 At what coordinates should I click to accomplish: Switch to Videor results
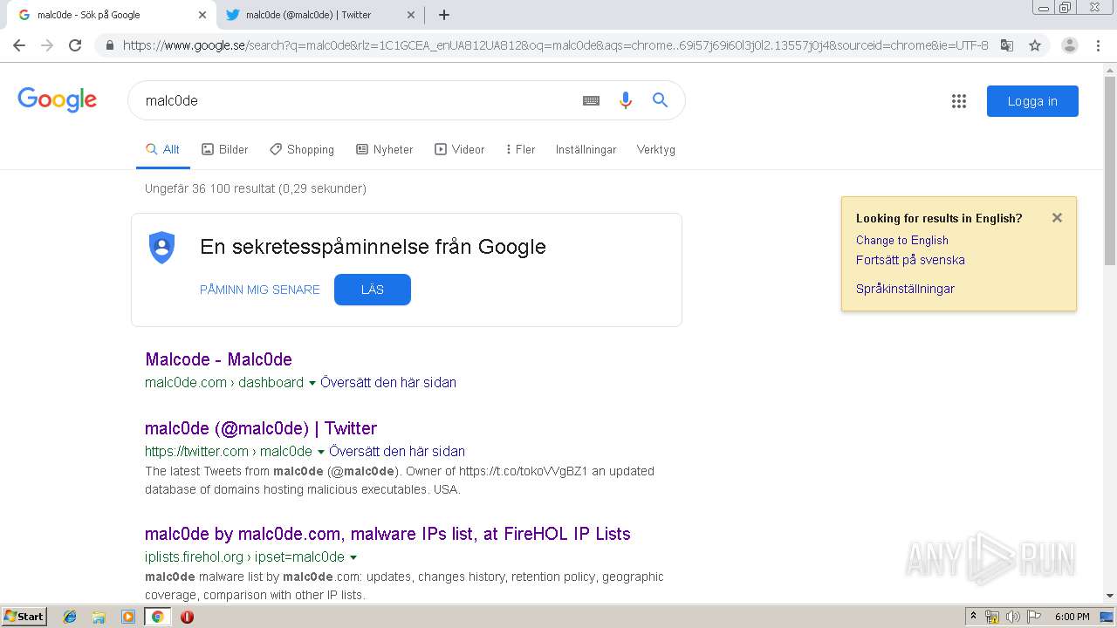(460, 149)
